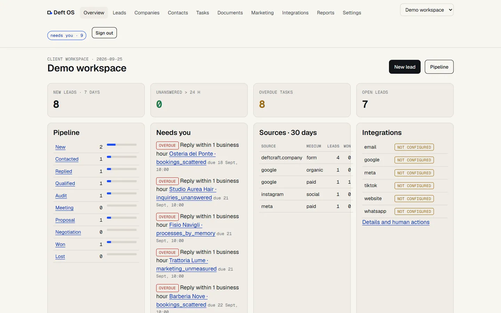
Task: Open the Tasks nav item
Action: (x=202, y=13)
